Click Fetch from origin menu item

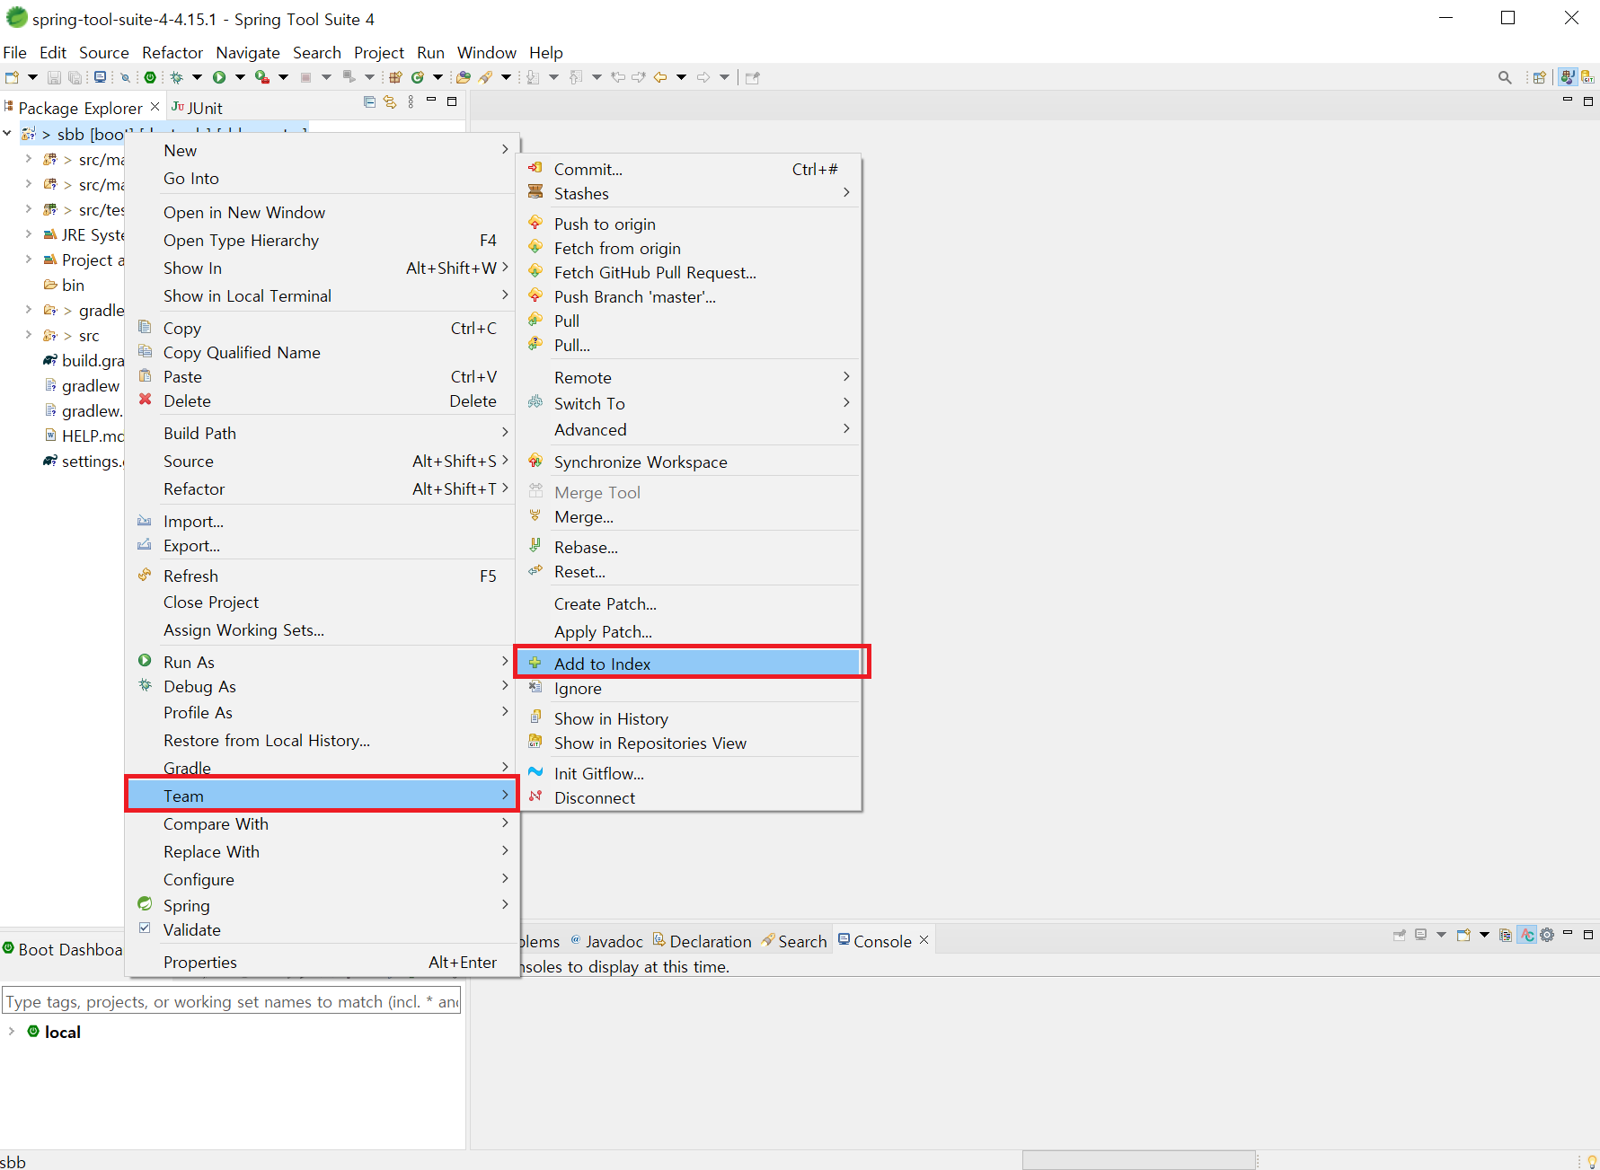688,248
